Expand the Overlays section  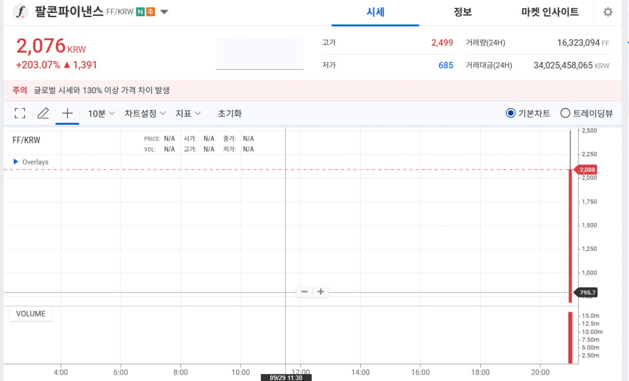30,162
